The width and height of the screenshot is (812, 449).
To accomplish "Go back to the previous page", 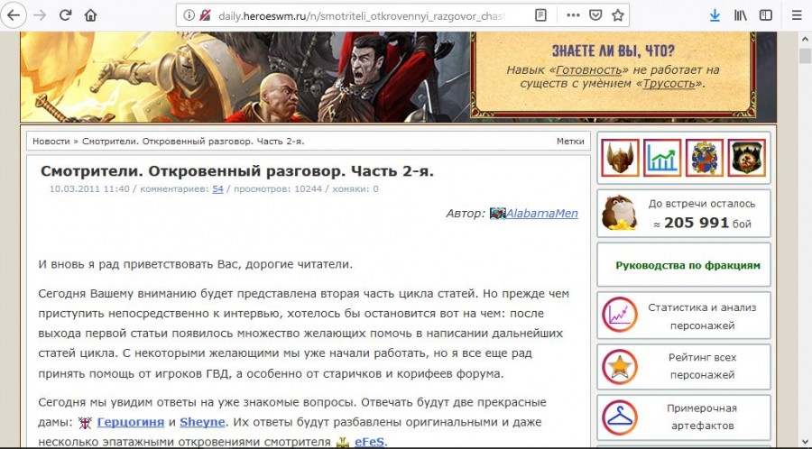I will click(x=14, y=15).
